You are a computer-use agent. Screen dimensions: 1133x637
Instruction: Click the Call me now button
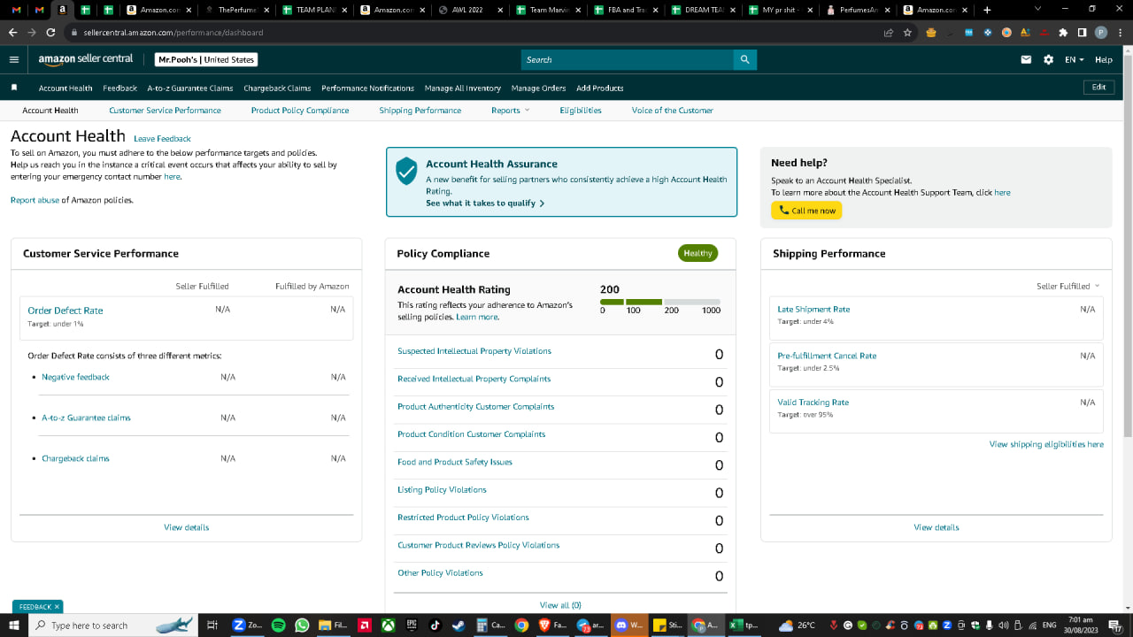tap(806, 211)
